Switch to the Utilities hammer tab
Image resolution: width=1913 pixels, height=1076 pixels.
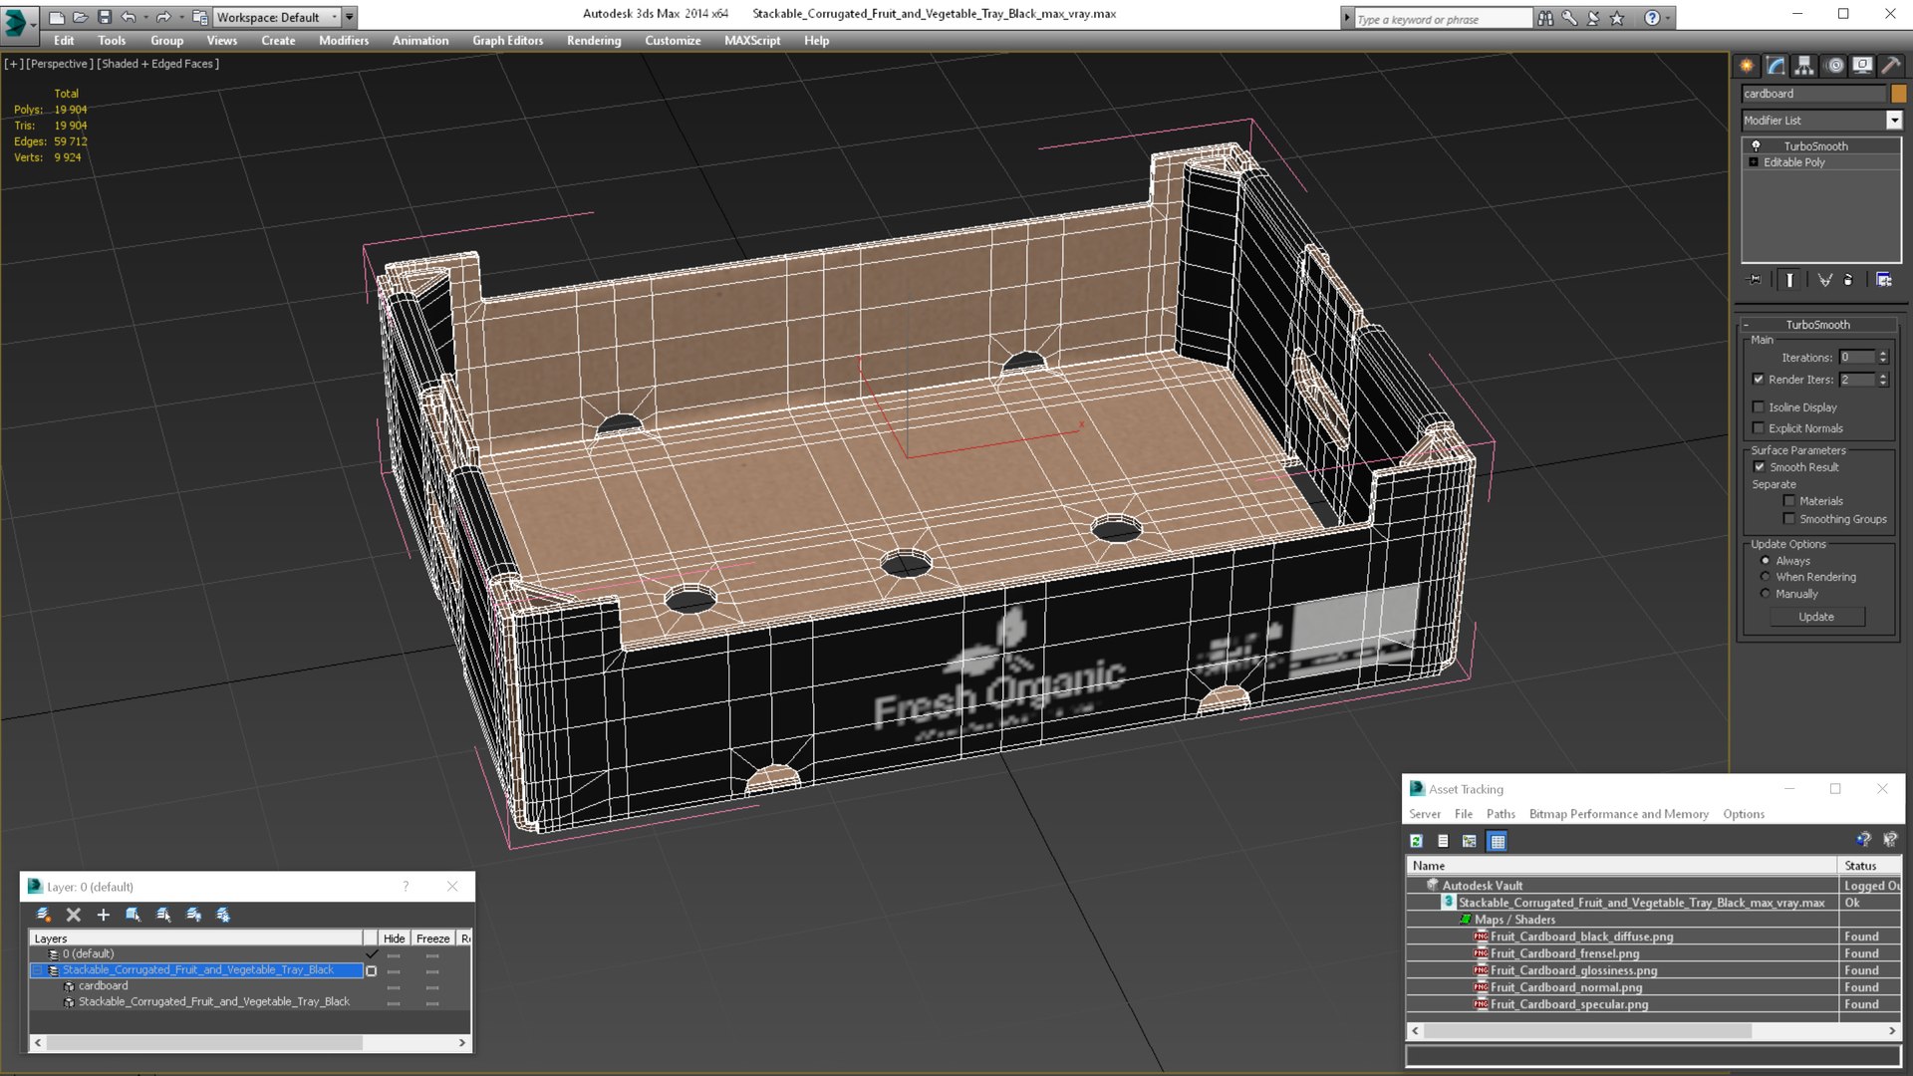(1891, 66)
